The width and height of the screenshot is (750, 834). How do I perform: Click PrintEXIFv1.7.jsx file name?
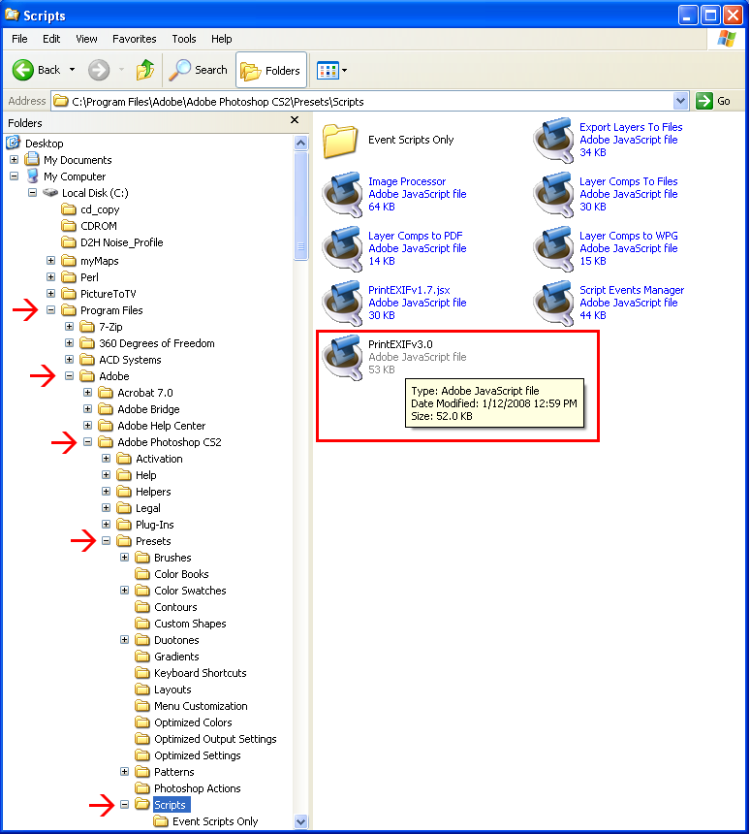[409, 290]
